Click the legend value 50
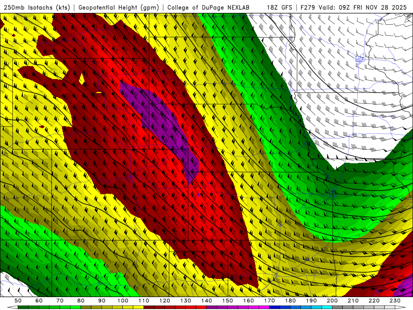The width and height of the screenshot is (413, 310). [18, 301]
